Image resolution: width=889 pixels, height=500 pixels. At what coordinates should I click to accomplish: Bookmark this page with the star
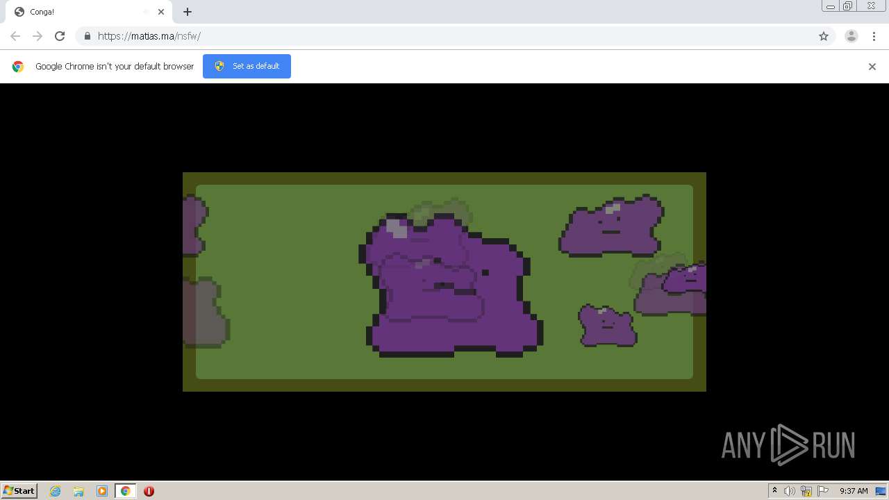(x=824, y=36)
